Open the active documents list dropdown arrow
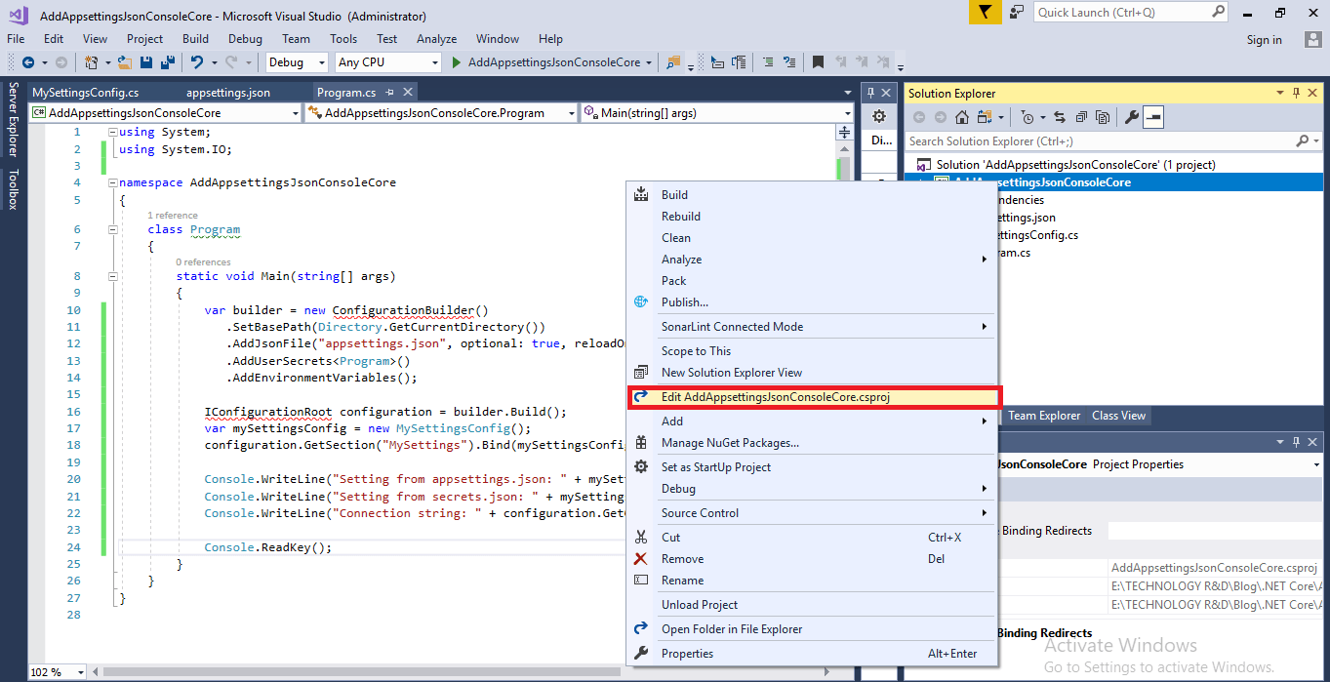Viewport: 1330px width, 682px height. coord(847,93)
